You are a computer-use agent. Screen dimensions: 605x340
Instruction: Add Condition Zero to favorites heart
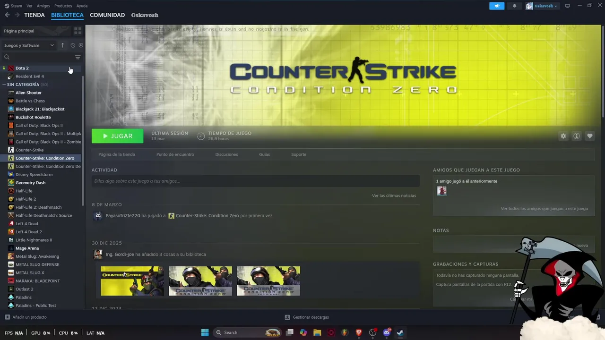coord(590,136)
